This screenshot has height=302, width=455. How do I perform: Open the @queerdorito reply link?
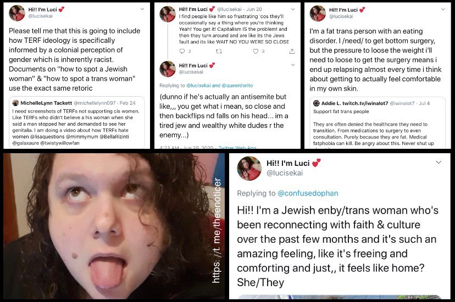(x=237, y=86)
